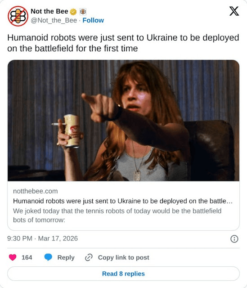
Task: Open the Read 8 replies button
Action: point(123,274)
